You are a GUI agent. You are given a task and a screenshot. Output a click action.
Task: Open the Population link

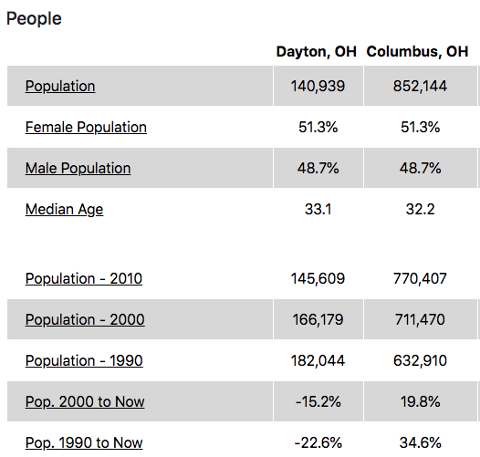tap(60, 86)
